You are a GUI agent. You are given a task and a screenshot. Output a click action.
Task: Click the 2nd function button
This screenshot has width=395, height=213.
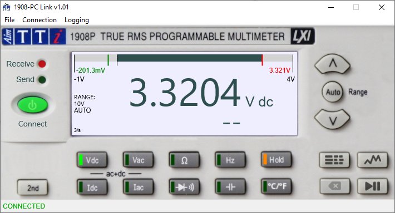(32, 187)
